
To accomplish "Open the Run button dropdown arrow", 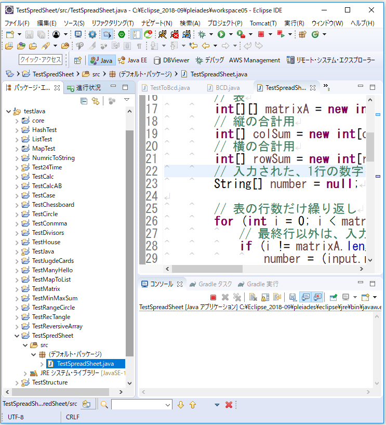I will pos(231,34).
